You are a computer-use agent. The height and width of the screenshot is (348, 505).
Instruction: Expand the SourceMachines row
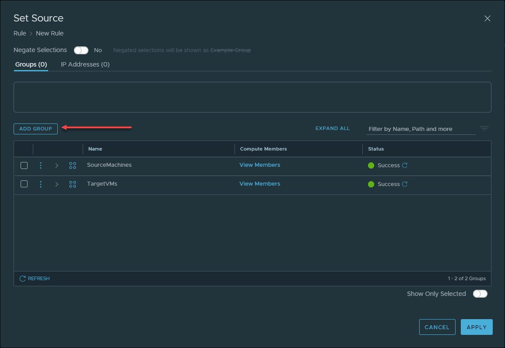point(57,165)
